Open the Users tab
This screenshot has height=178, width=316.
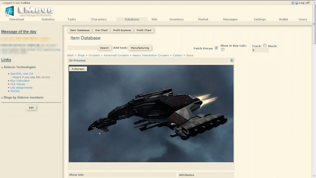click(303, 19)
